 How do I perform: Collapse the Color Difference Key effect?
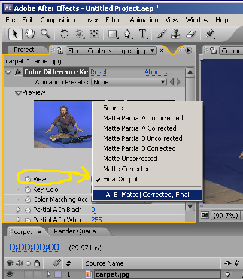point(8,72)
